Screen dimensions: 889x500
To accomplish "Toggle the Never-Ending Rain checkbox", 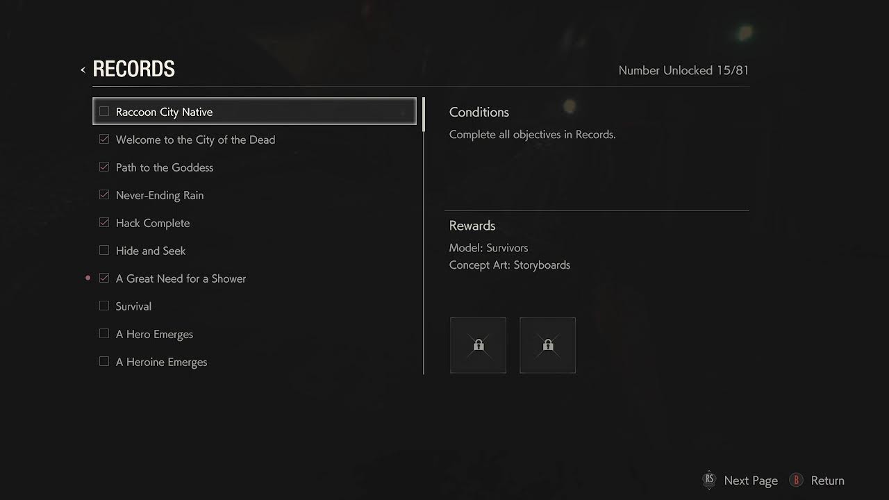I will coord(104,194).
